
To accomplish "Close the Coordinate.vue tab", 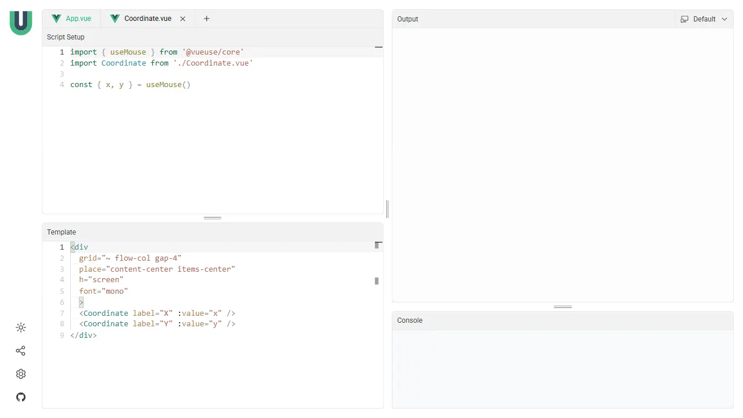I will (183, 19).
